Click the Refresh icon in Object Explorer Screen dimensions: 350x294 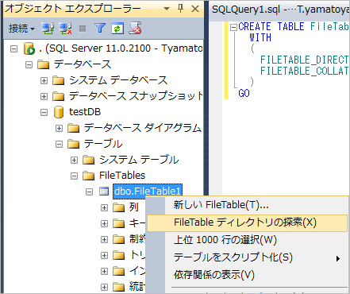click(117, 29)
